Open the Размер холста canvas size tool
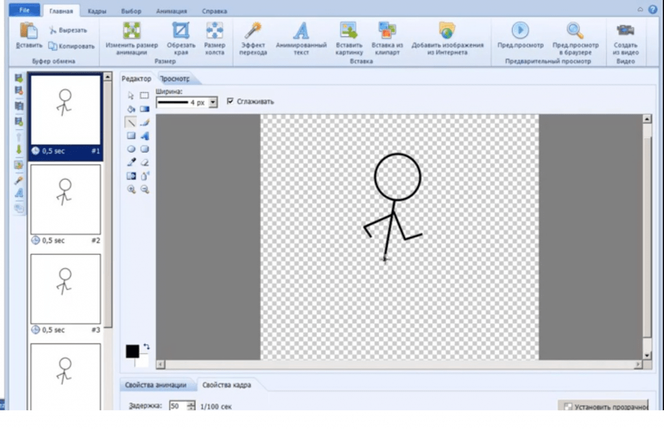 [x=215, y=38]
